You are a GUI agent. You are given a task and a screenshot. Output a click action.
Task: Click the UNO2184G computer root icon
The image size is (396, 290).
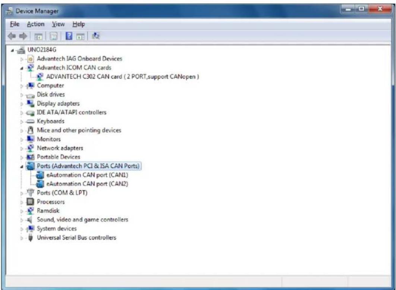tap(21, 50)
